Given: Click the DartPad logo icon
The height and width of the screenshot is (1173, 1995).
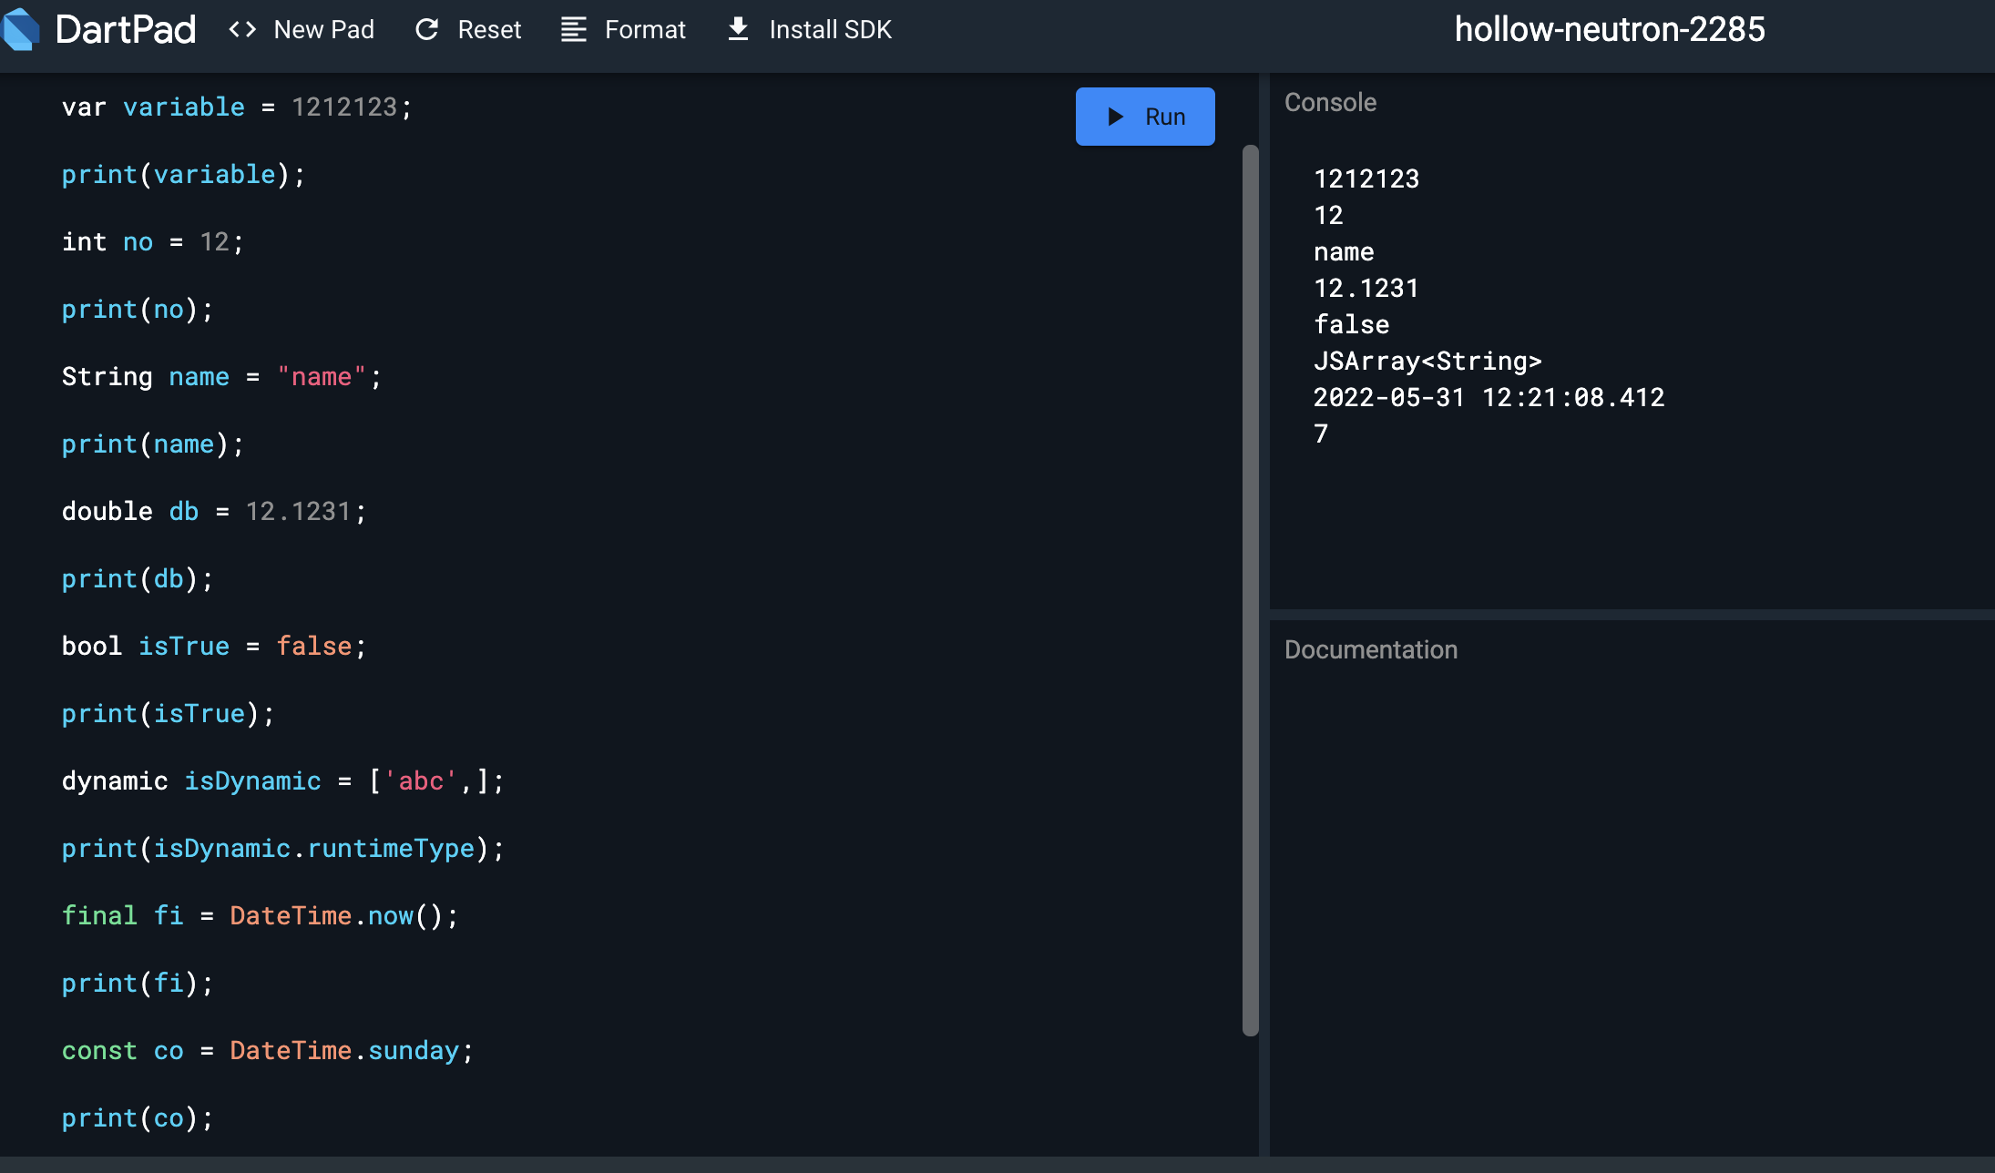Looking at the screenshot, I should 22,29.
